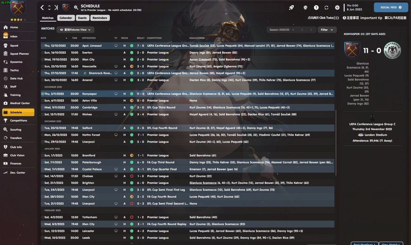Expand the Filter dropdown
The image size is (411, 245).
pos(327,30)
